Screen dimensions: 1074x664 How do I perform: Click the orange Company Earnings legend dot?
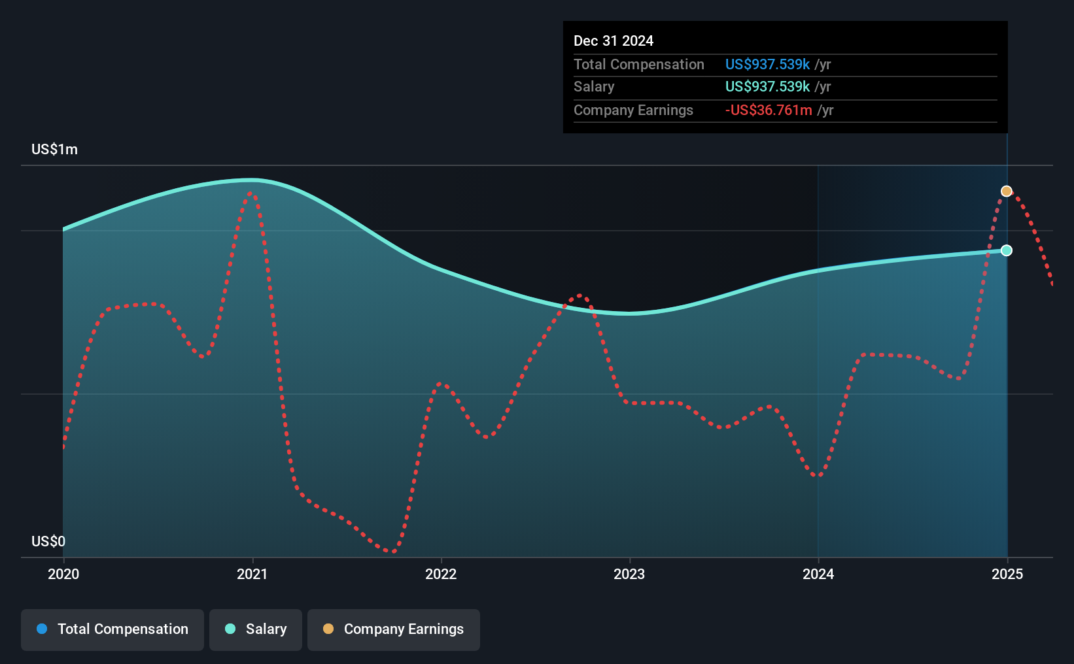[x=328, y=629]
